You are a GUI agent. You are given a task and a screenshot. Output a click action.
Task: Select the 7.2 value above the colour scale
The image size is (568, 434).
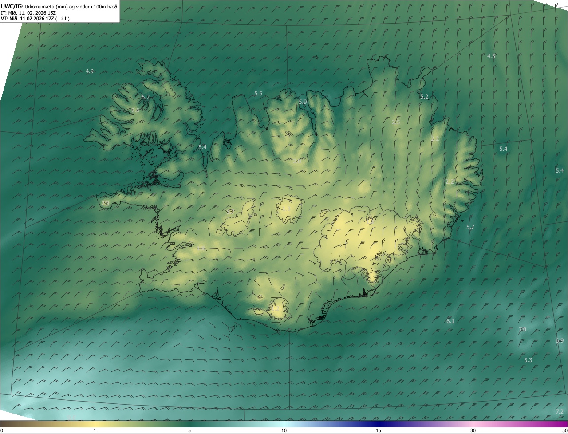coord(560,412)
